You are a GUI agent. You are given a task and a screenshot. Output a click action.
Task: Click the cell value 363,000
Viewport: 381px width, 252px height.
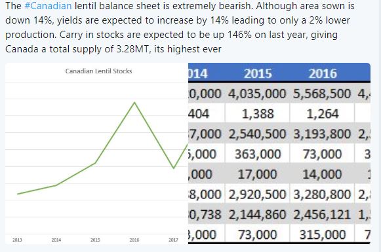(x=258, y=154)
